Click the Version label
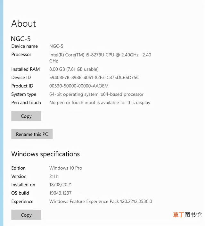Image resolution: width=205 pixels, height=226 pixels. click(19, 176)
